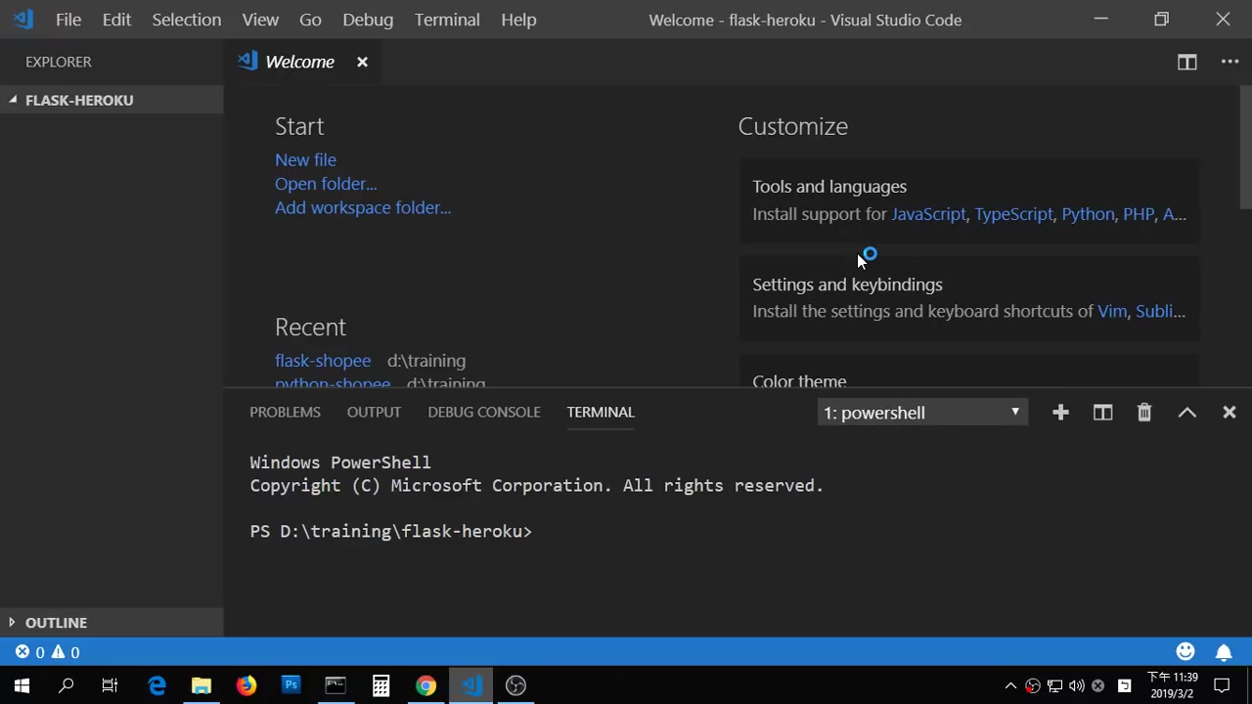Open the View menu

click(x=260, y=20)
